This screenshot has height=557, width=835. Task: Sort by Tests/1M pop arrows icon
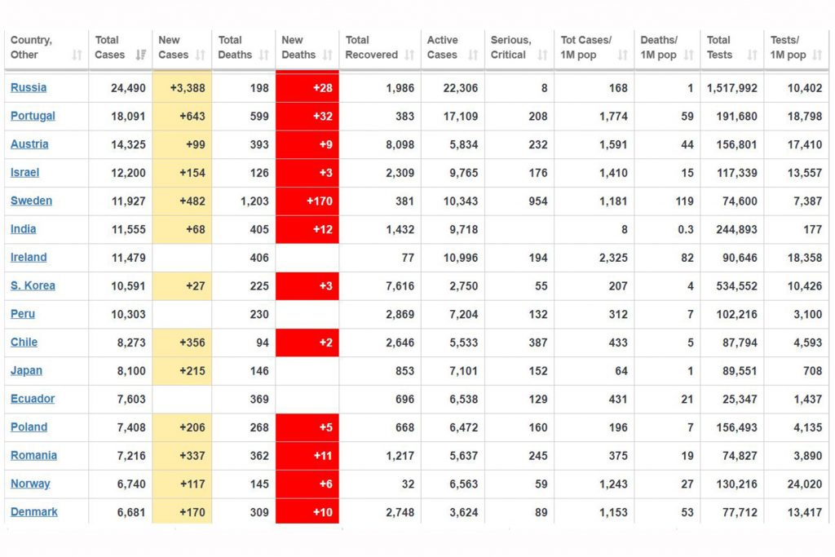818,55
